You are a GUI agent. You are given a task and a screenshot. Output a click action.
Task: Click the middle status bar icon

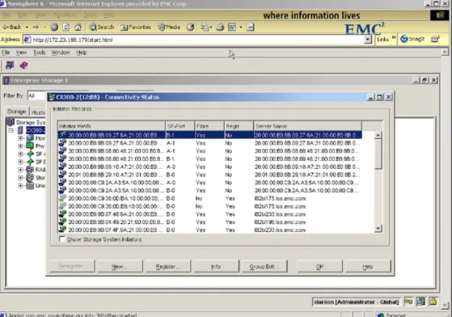(x=420, y=302)
